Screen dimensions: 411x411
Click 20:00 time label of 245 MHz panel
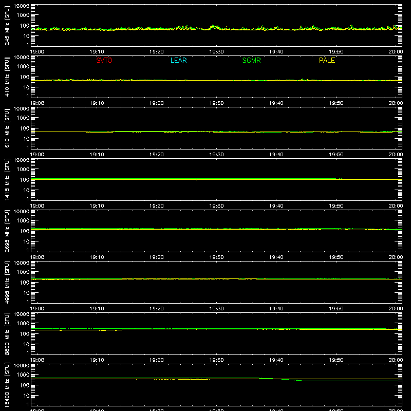[396, 52]
